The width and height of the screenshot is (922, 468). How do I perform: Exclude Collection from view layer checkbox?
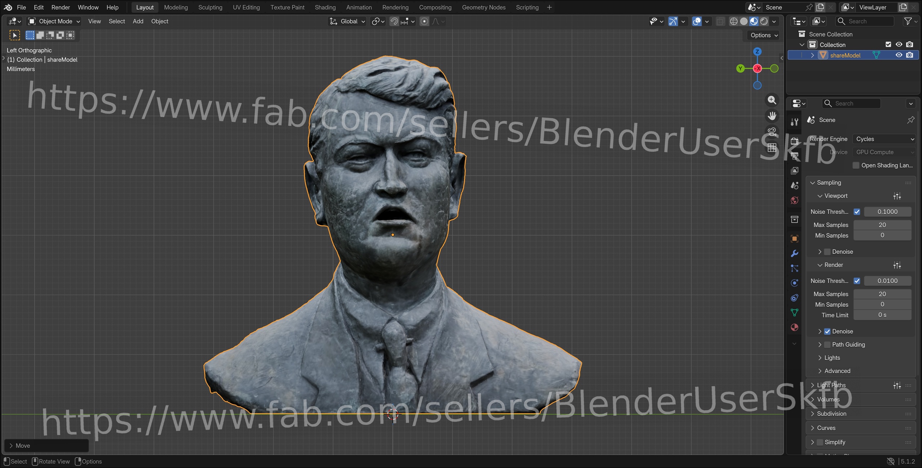pos(888,45)
